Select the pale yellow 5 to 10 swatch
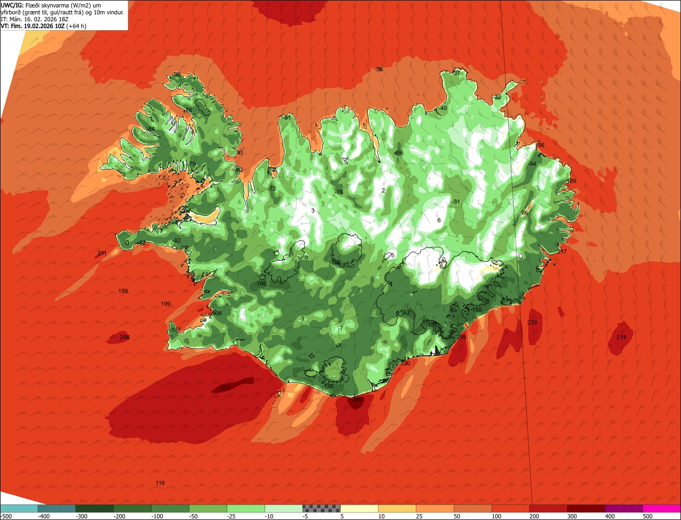681x520 pixels. (x=359, y=508)
